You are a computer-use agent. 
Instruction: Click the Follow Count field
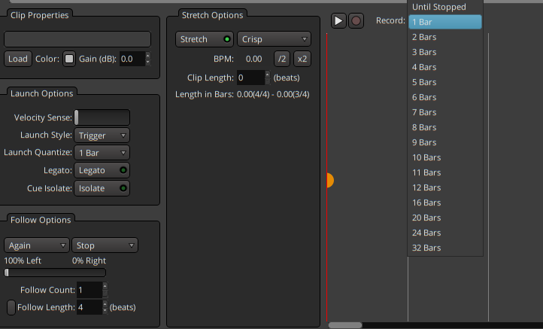point(89,290)
